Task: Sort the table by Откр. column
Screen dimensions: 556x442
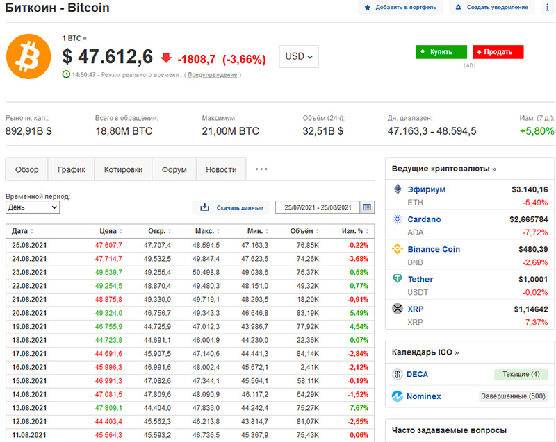Action: [160, 231]
